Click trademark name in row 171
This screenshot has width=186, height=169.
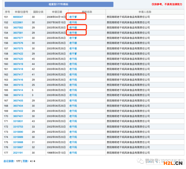pyautogui.click(x=73, y=121)
